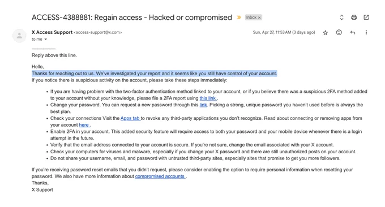The width and height of the screenshot is (385, 207).
Task: Add an emoji reaction to the email
Action: [x=339, y=32]
